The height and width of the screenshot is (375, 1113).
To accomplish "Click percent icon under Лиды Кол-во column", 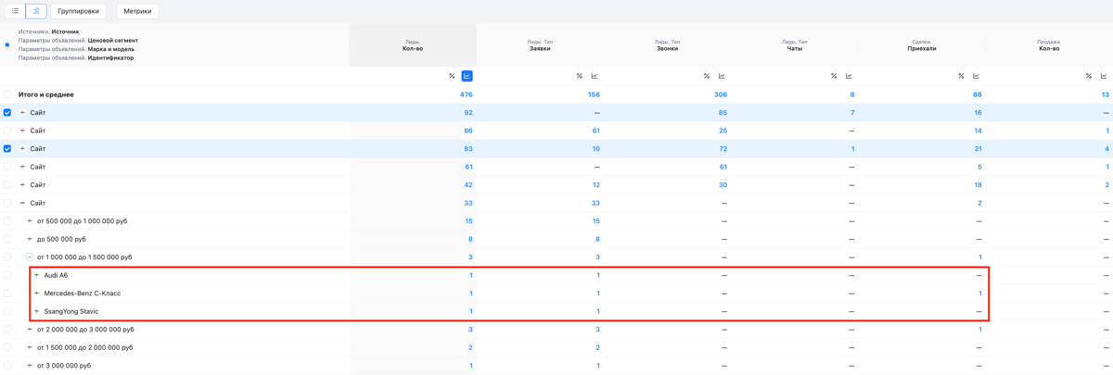I will pyautogui.click(x=452, y=76).
